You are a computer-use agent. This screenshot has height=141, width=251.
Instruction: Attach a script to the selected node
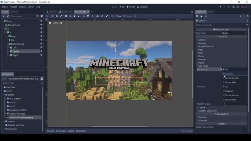(42, 16)
